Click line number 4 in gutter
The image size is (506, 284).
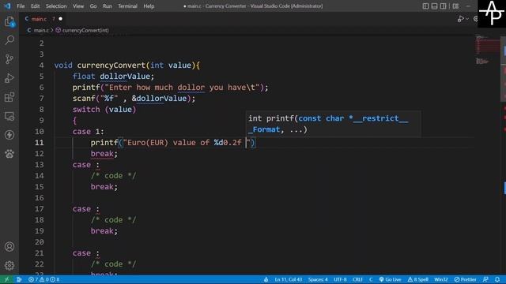tap(41, 65)
